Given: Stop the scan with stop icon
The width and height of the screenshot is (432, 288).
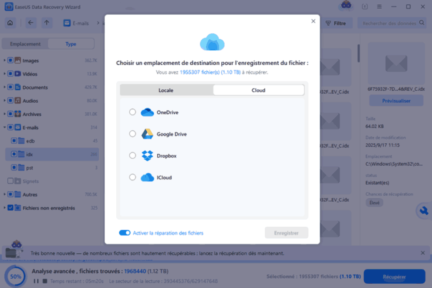Looking at the screenshot, I should pos(45,281).
